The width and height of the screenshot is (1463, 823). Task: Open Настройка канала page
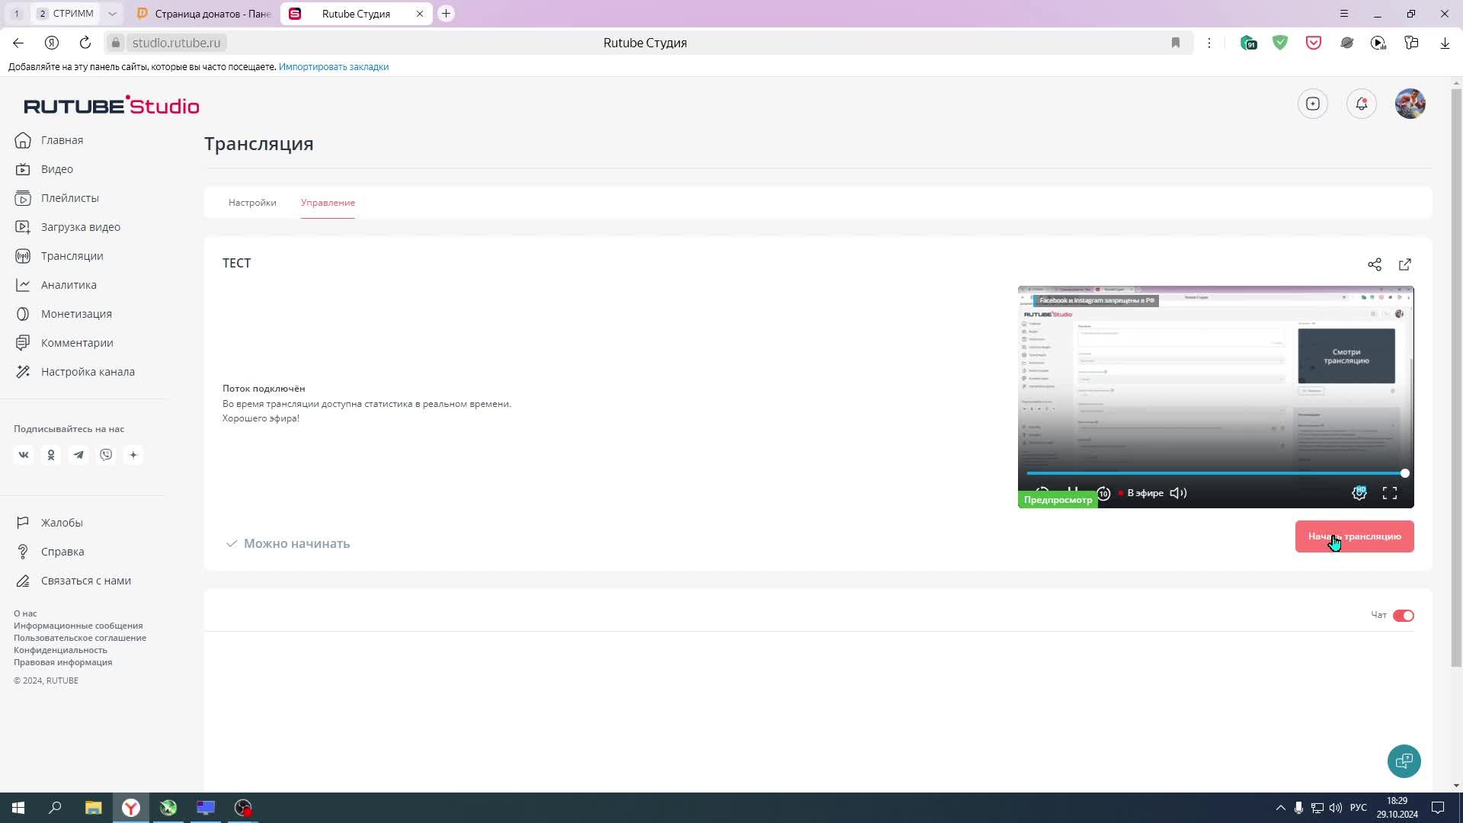(x=75, y=372)
